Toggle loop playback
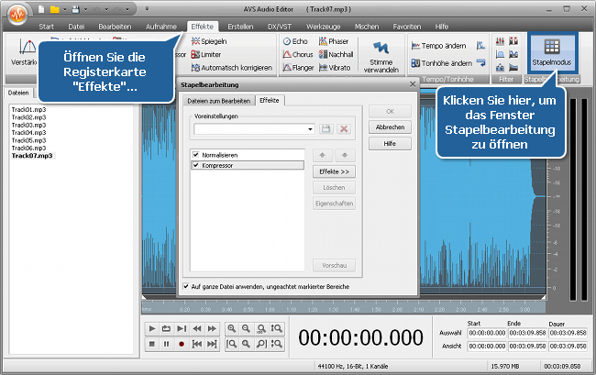 167,328
